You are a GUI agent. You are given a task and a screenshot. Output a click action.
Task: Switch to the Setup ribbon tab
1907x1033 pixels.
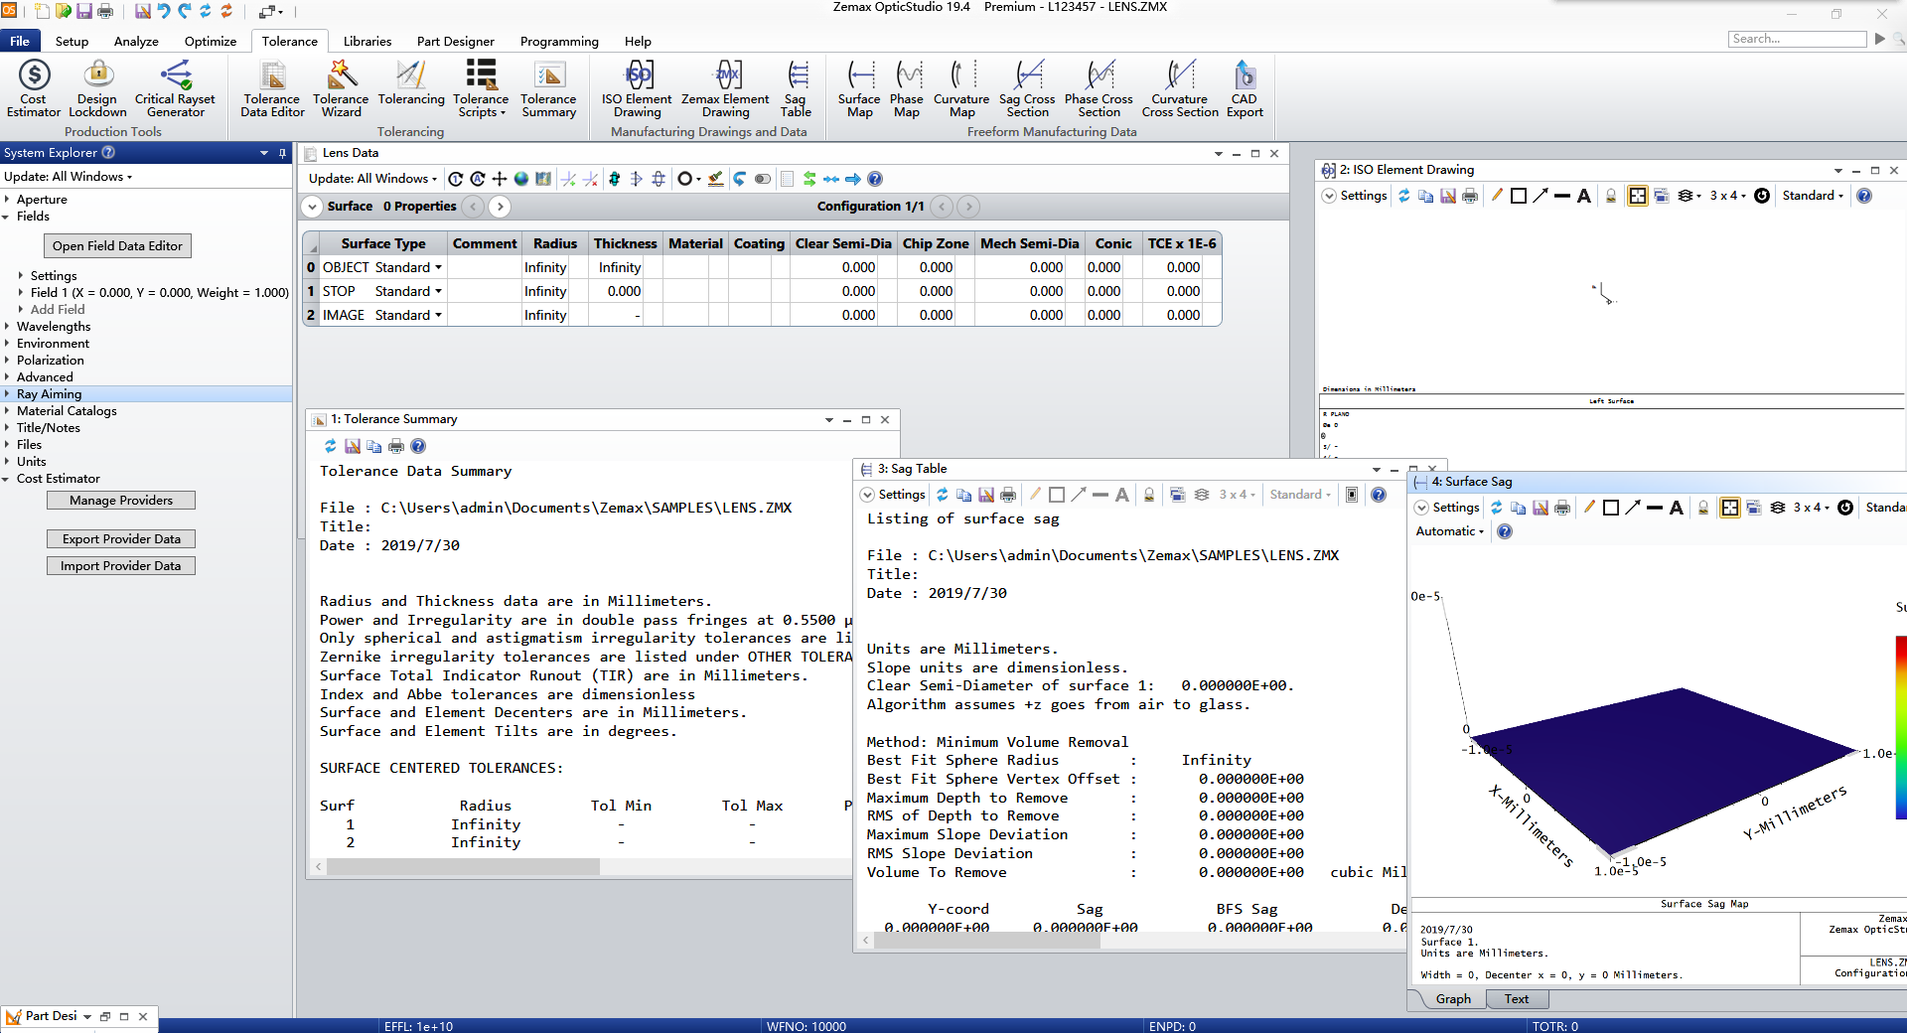(x=72, y=41)
